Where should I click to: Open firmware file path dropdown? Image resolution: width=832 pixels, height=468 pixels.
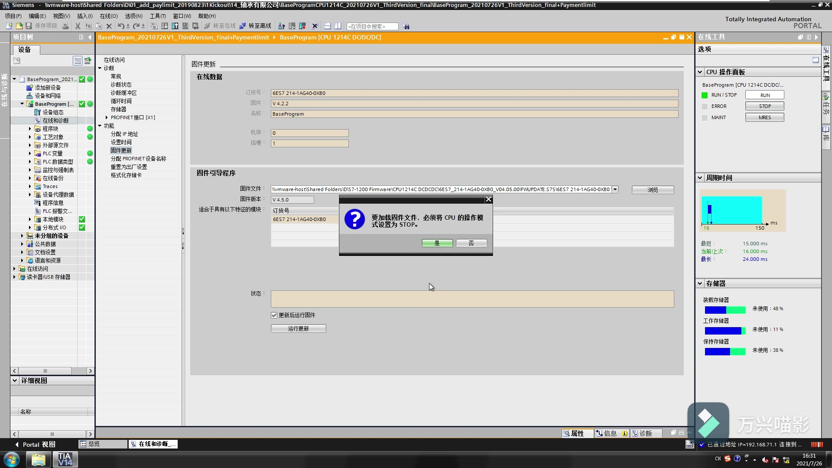tap(615, 189)
